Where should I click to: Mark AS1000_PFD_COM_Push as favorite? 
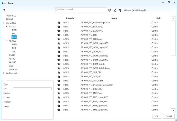tap(59, 52)
